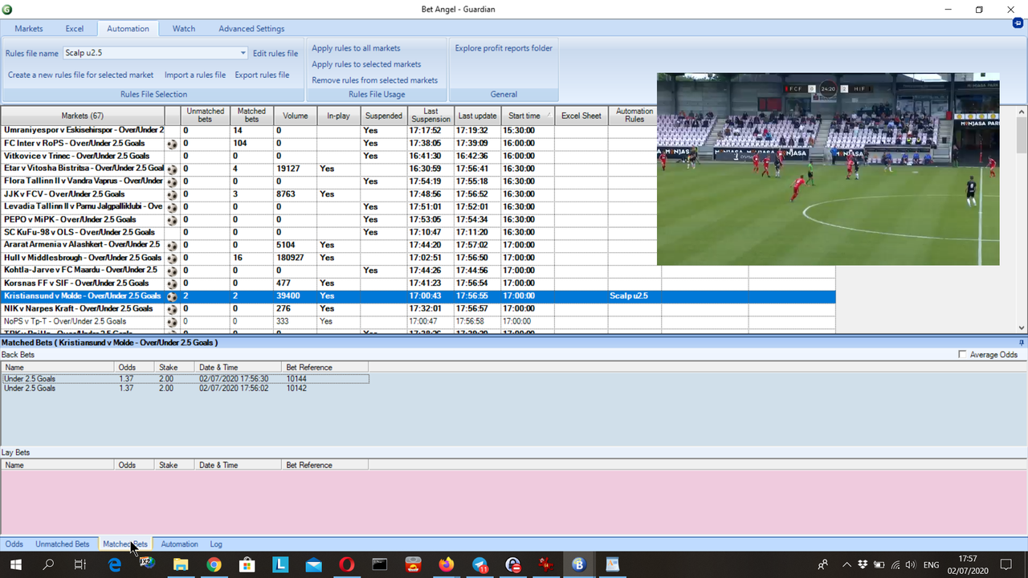Open Opera browser from taskbar

[x=347, y=564]
